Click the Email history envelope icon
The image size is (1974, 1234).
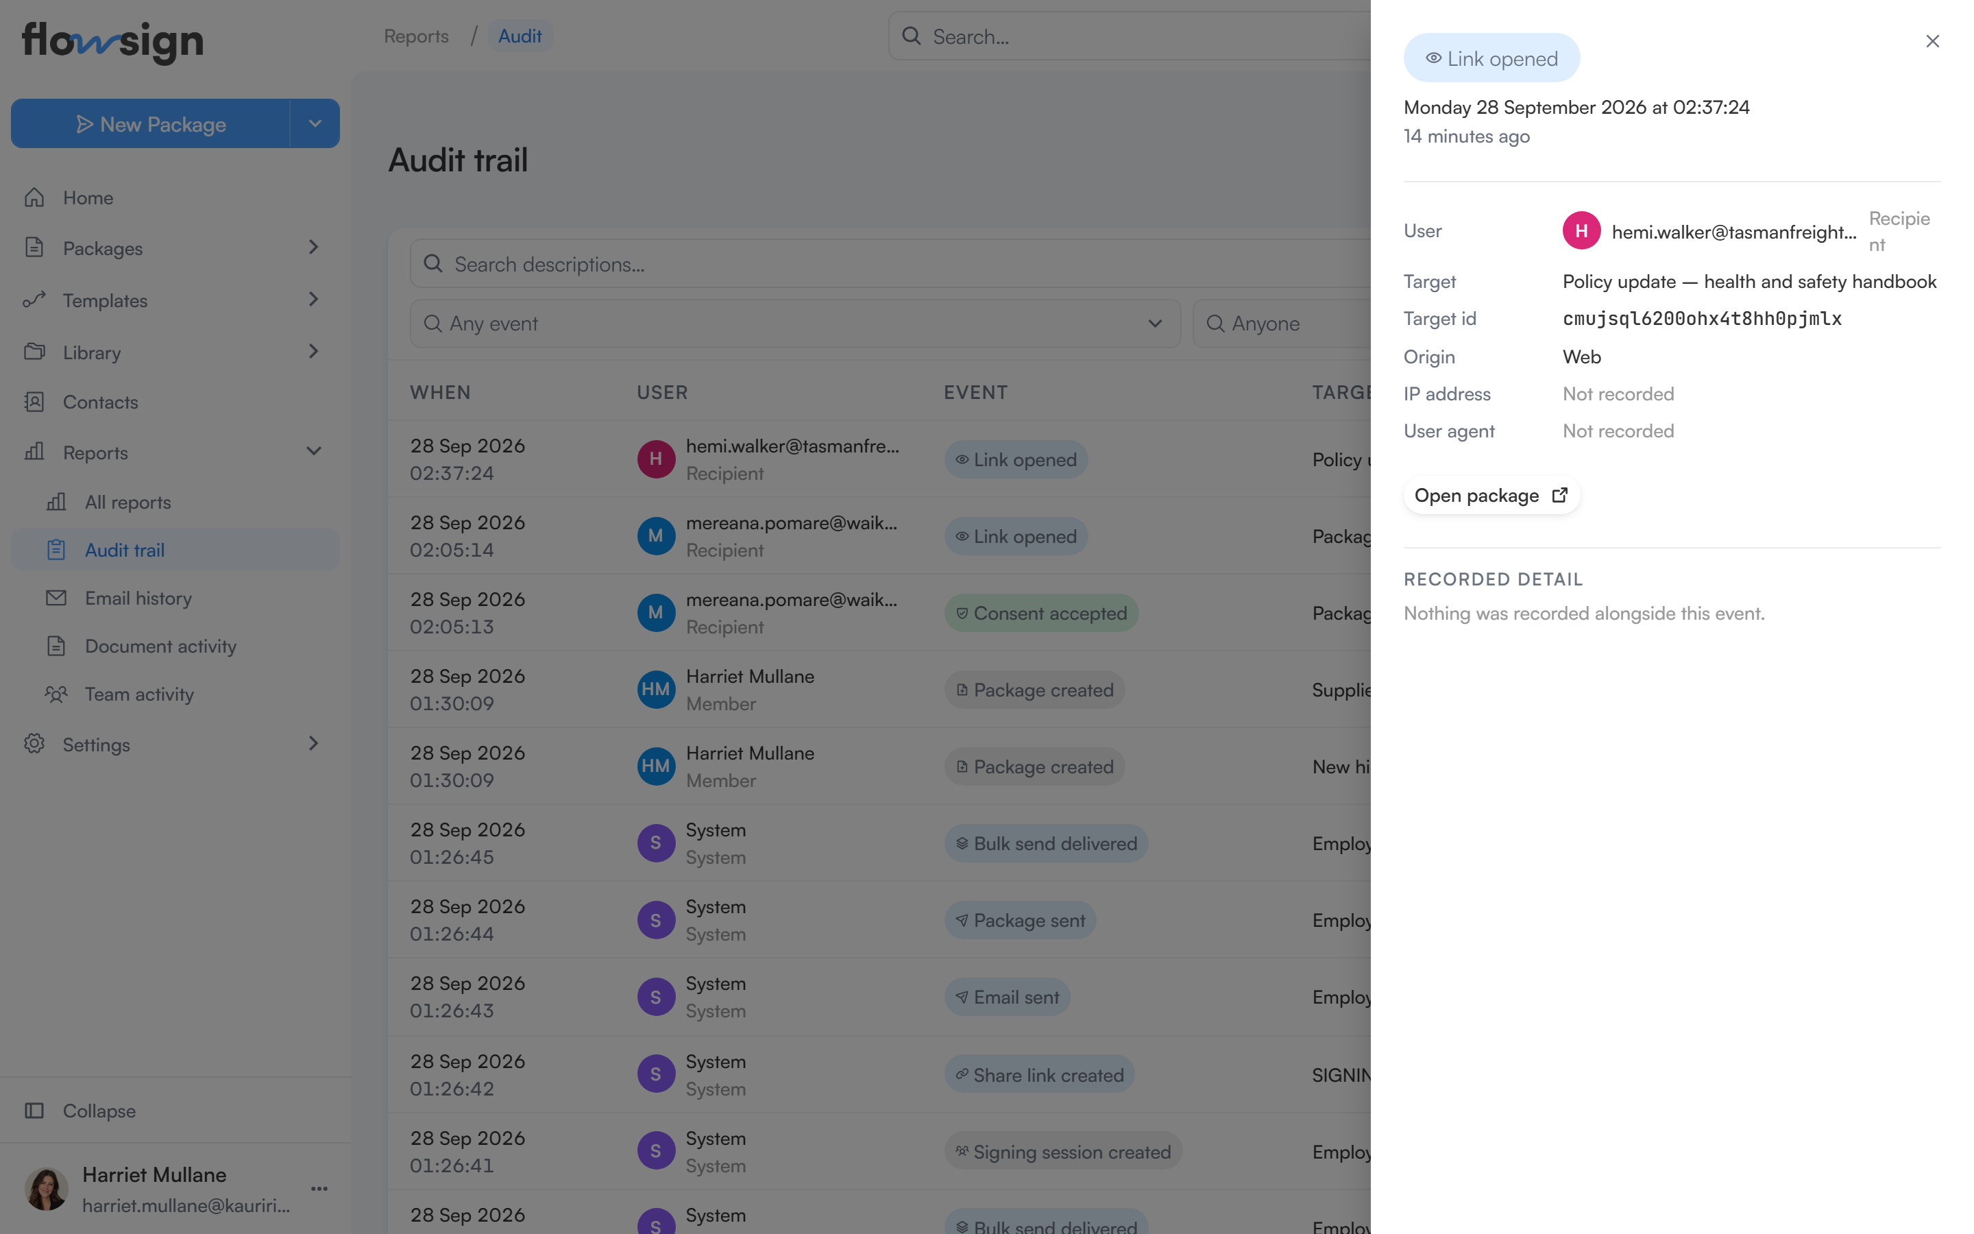click(x=56, y=598)
